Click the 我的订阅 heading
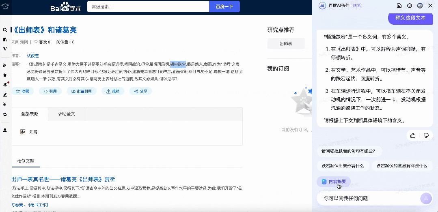 [278, 69]
